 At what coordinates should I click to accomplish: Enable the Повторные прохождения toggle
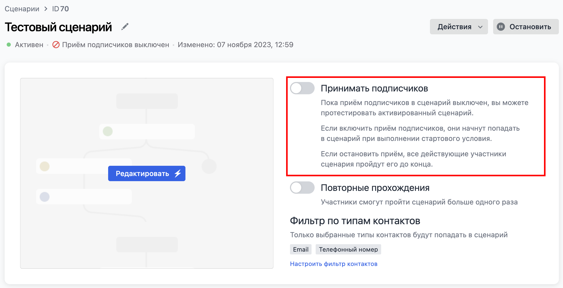tap(302, 188)
